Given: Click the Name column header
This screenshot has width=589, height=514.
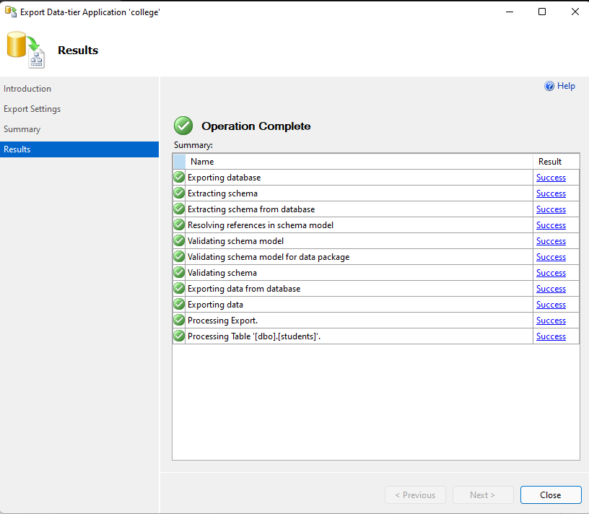Looking at the screenshot, I should pos(359,162).
